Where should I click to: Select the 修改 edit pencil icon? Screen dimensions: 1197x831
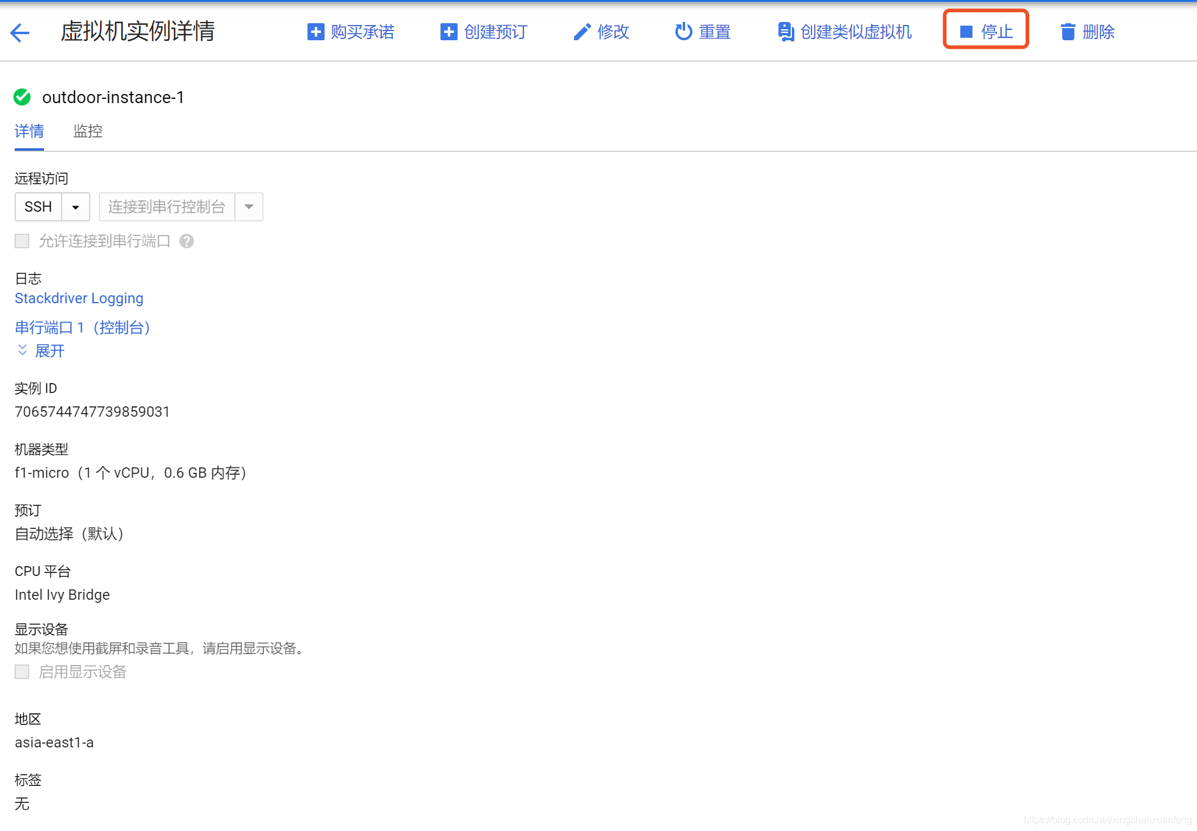click(581, 32)
